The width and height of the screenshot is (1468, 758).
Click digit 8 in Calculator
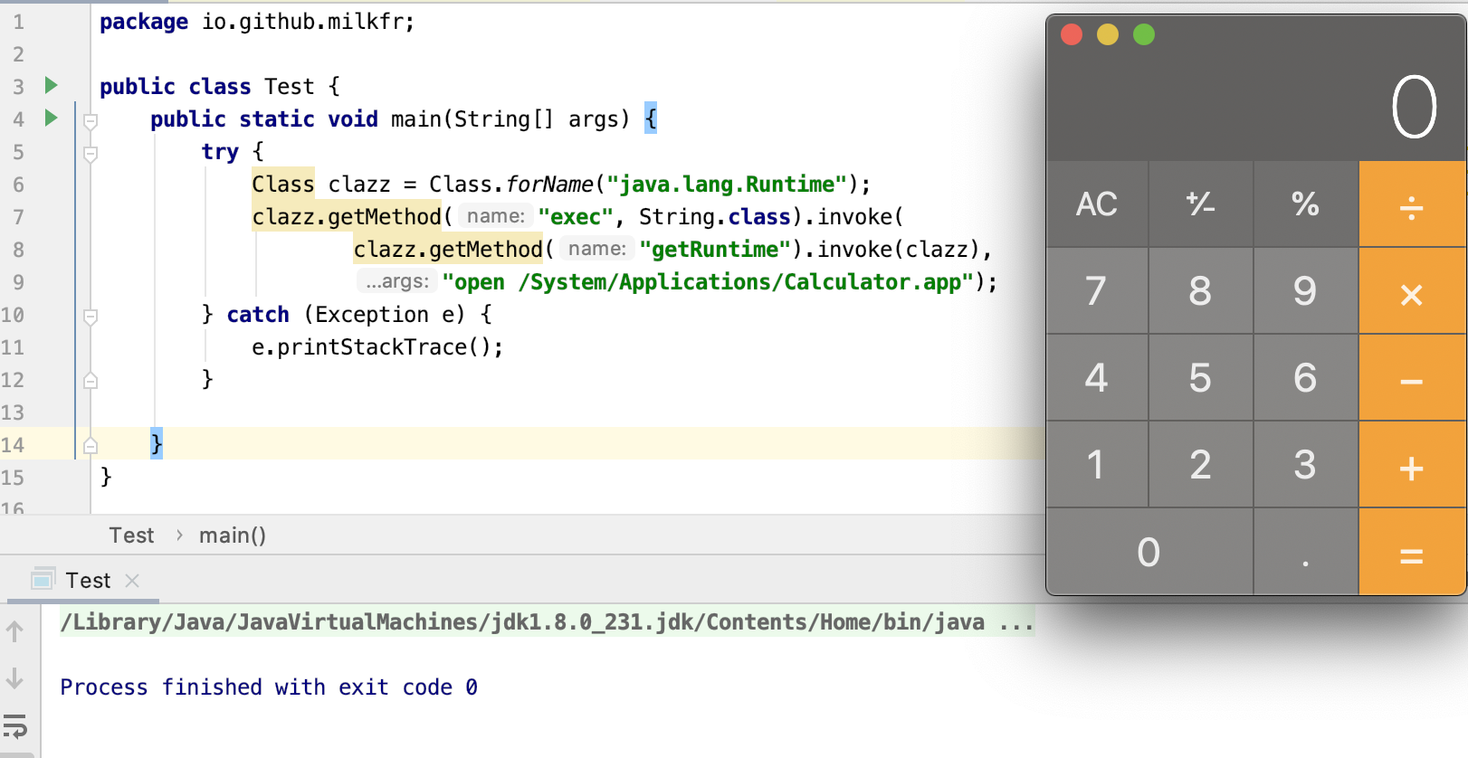pyautogui.click(x=1201, y=291)
